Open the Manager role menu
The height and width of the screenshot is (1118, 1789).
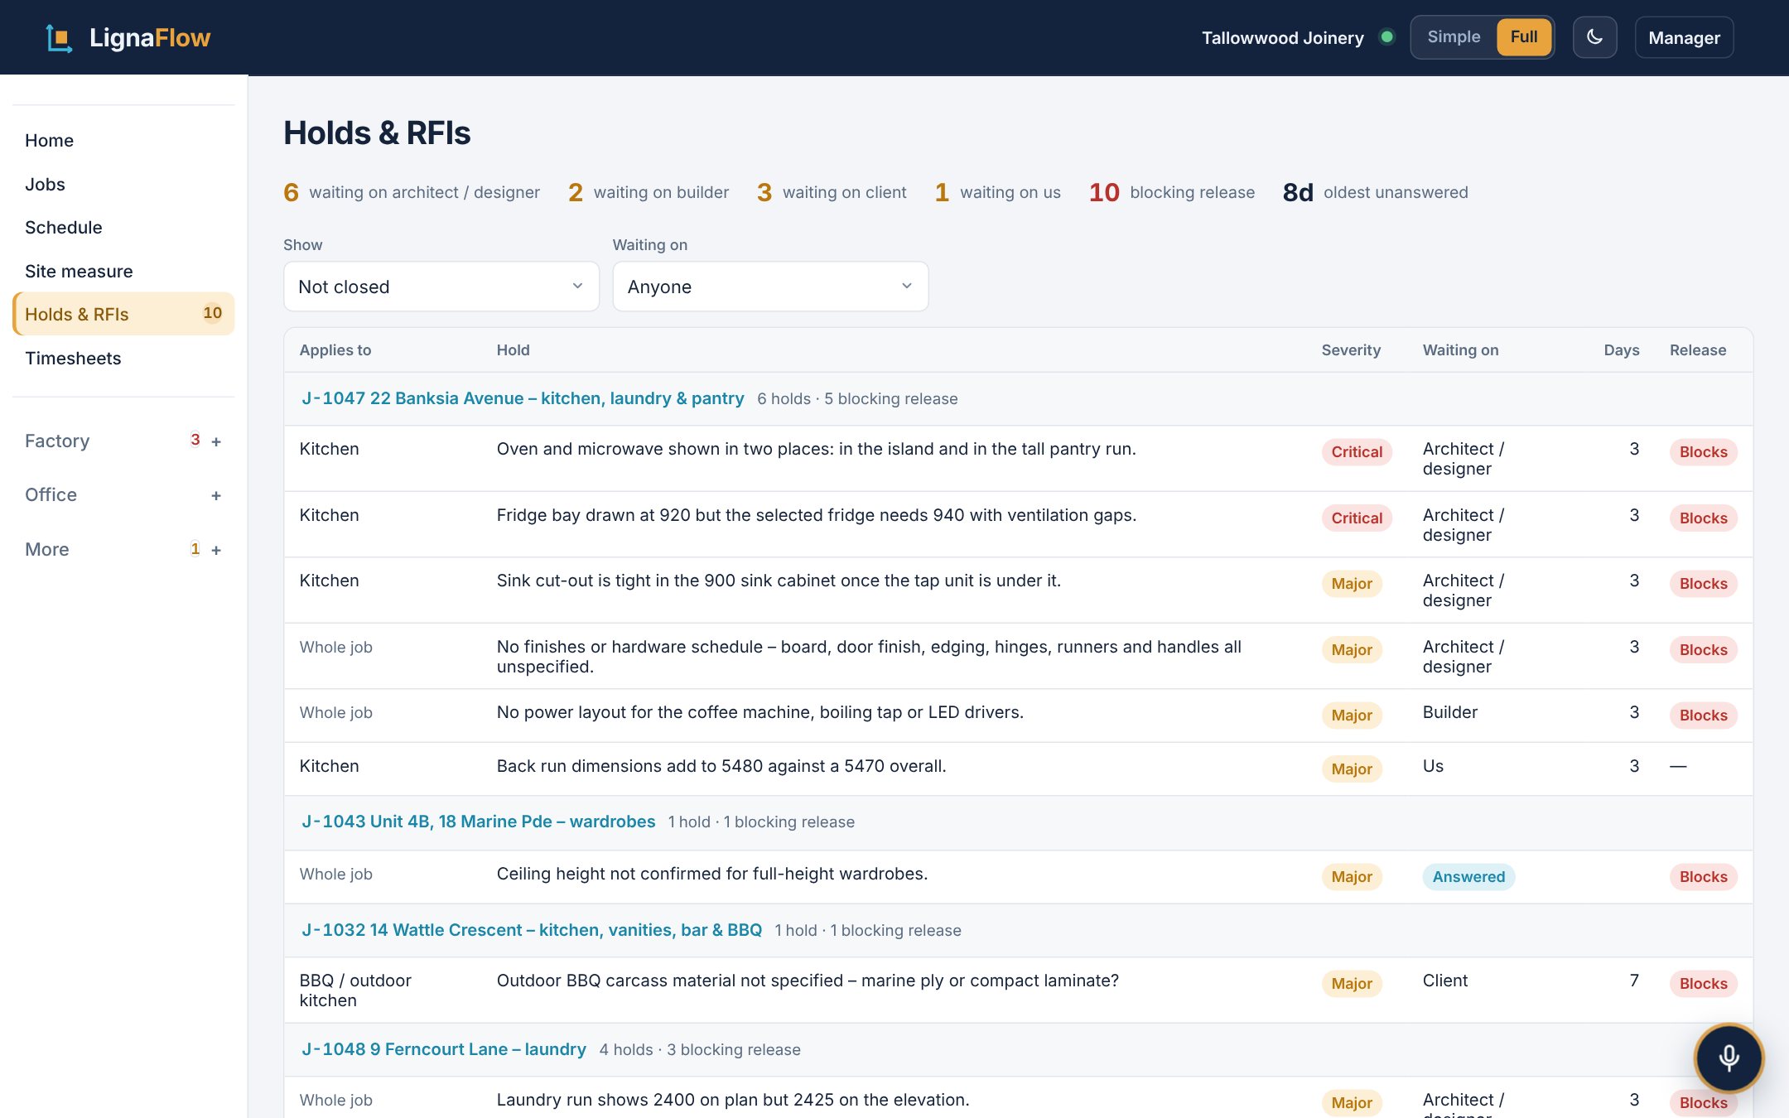(x=1684, y=37)
